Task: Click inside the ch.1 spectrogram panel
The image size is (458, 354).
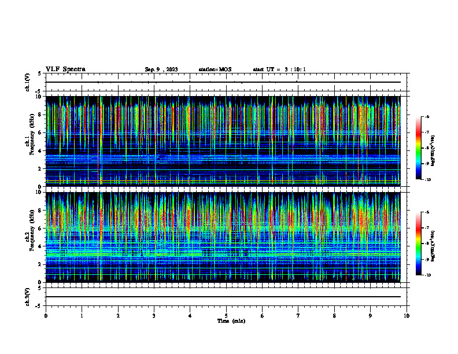Action: 223,141
